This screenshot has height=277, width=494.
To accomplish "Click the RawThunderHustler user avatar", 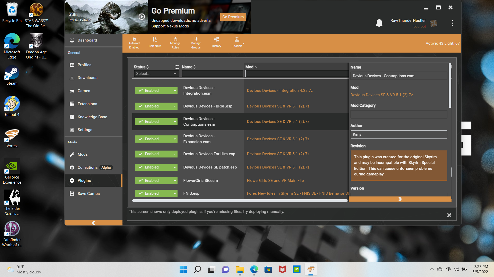I will [x=434, y=23].
